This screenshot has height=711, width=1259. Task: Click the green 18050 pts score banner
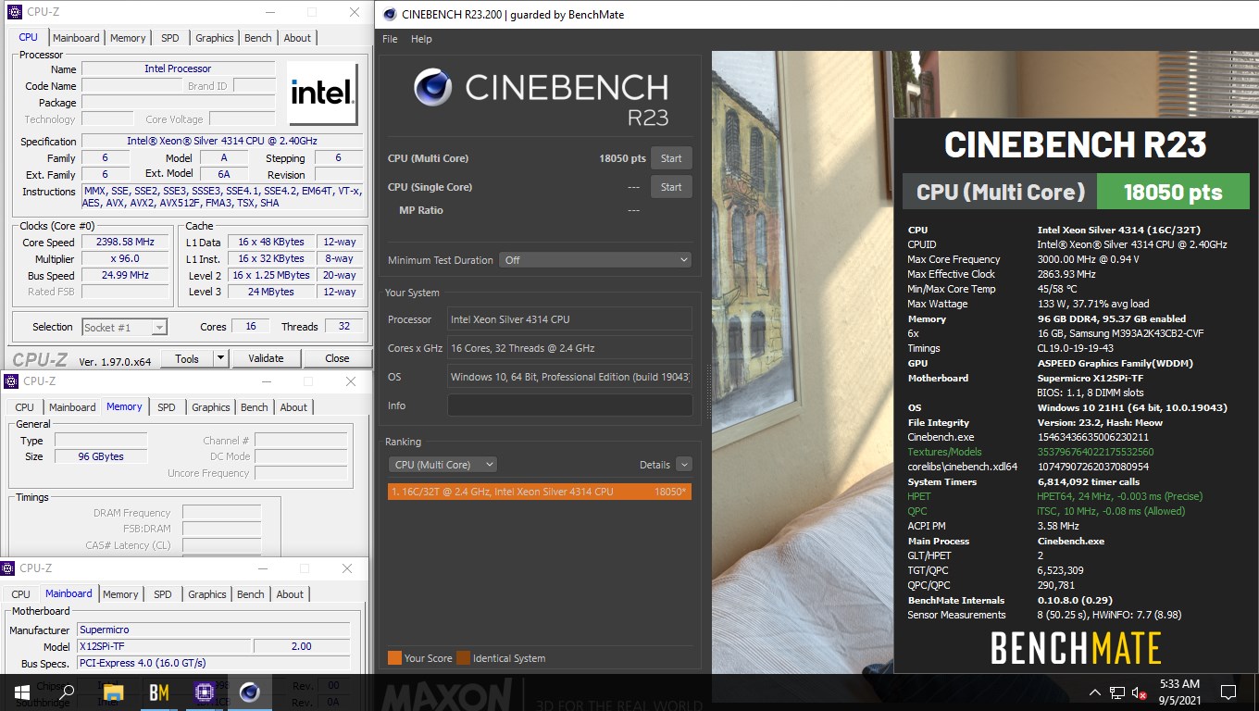(x=1173, y=193)
